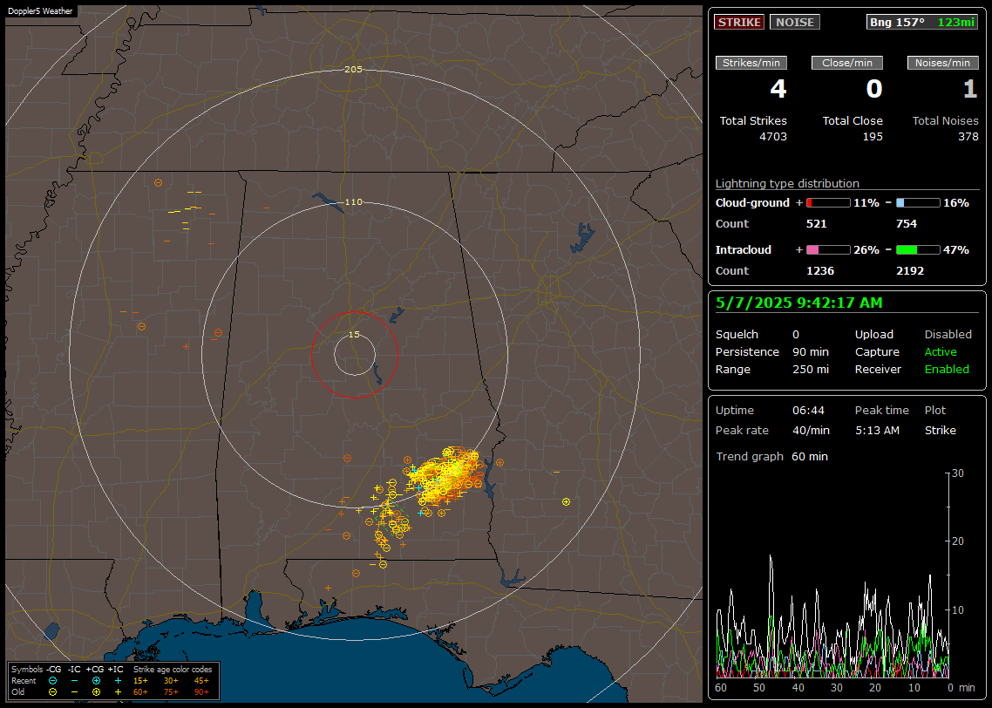
Task: Click the Noises/min label box
Action: click(942, 63)
